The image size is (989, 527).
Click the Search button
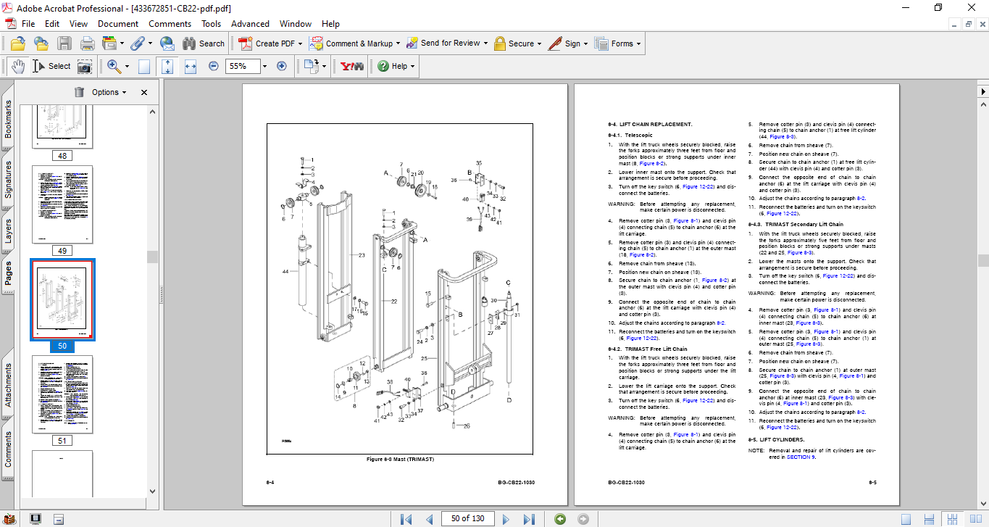[204, 43]
